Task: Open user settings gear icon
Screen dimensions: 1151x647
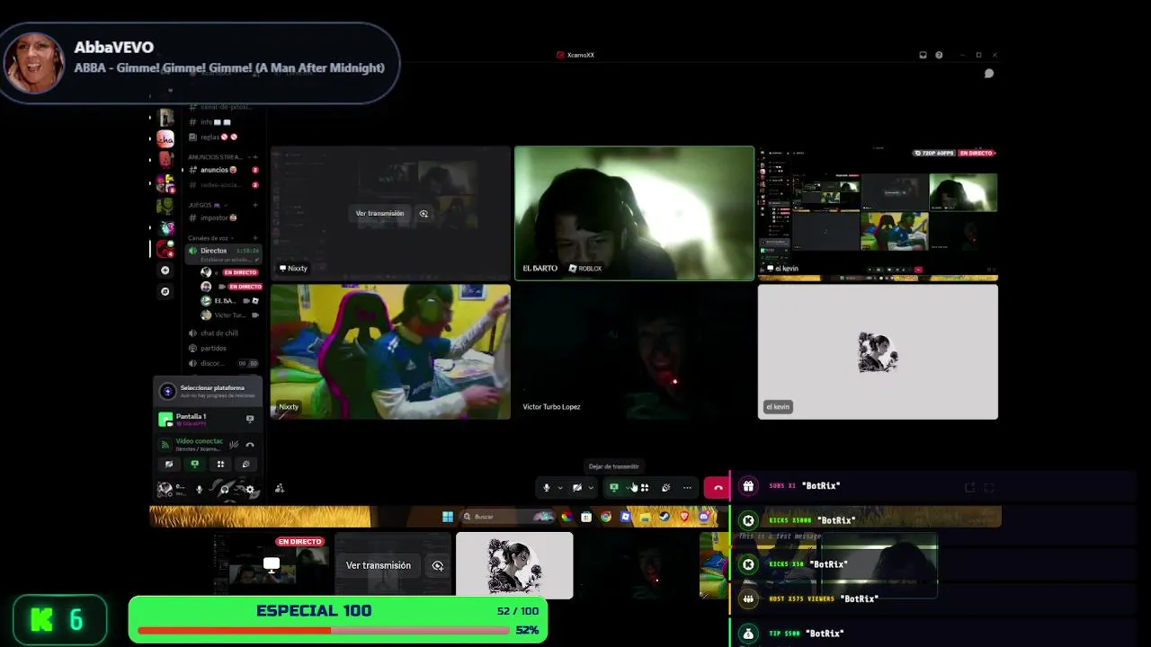Action: coord(250,490)
